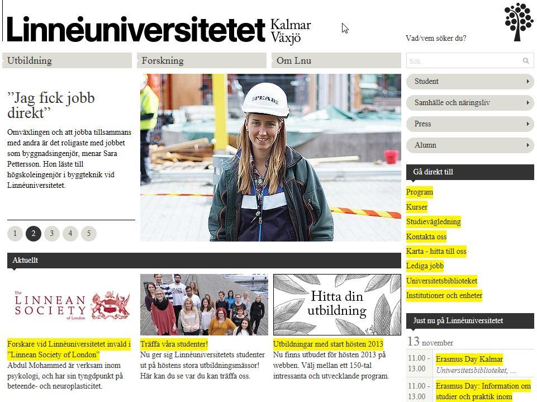Open the Erasmus Day Kalmar event

469,359
